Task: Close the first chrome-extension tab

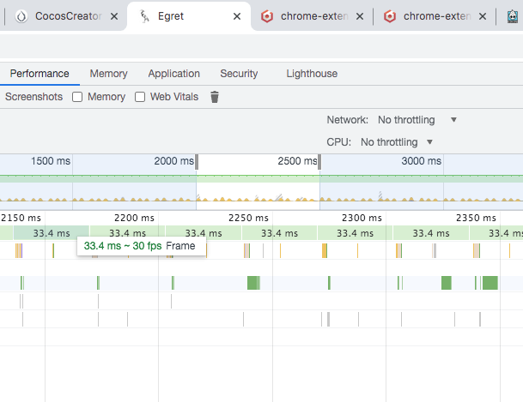Action: (x=360, y=16)
